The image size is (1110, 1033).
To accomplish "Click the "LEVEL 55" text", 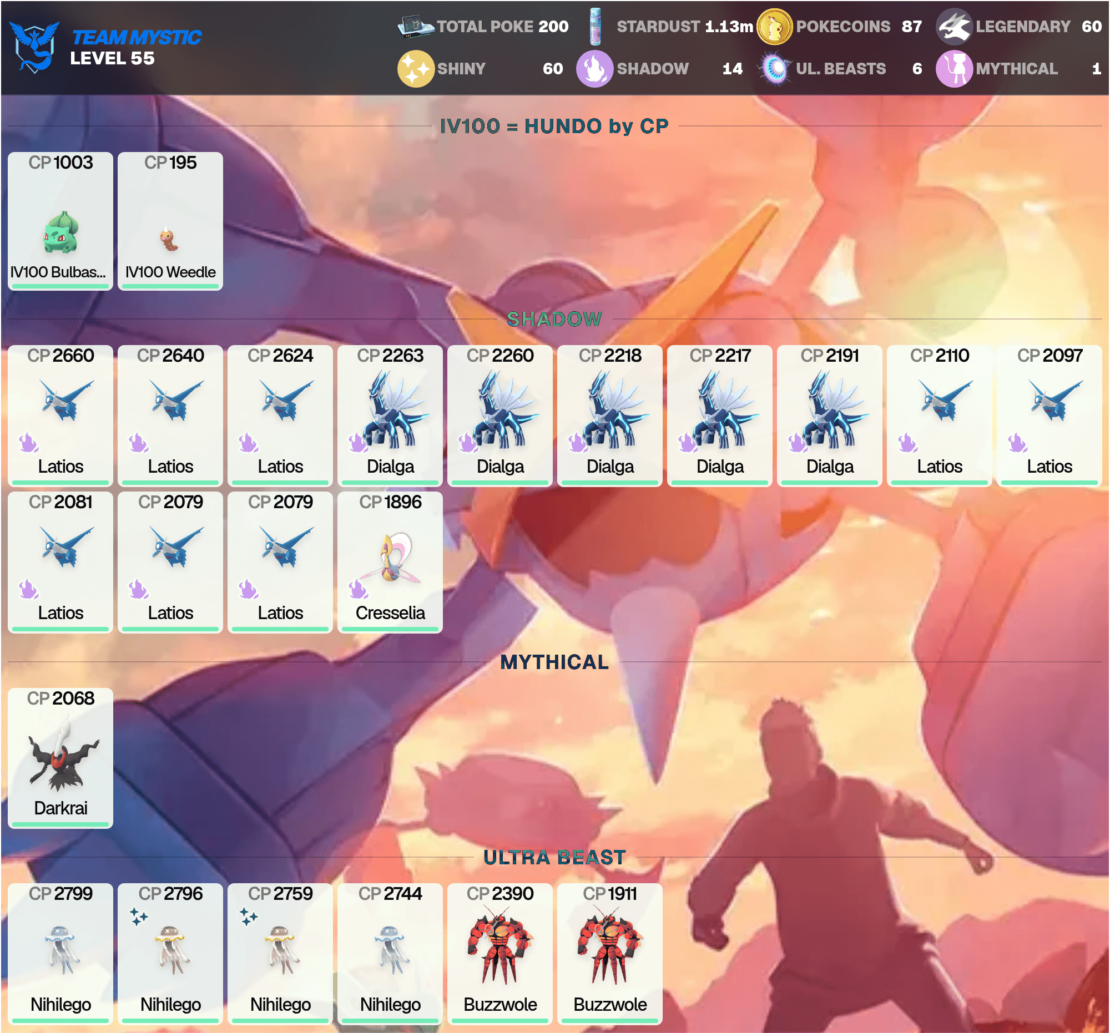I will point(112,58).
